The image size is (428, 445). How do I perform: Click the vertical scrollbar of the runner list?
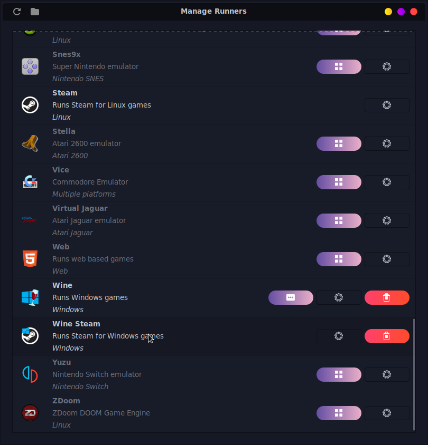[414, 369]
